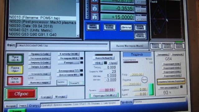The height and width of the screenshot is (112, 199).
Task: Toggle the Заданные пределы soft limits button
Action: coord(140,35)
